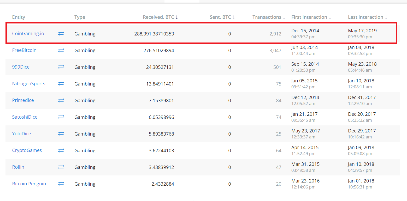Select the received amount 24.30527131

pos(160,67)
